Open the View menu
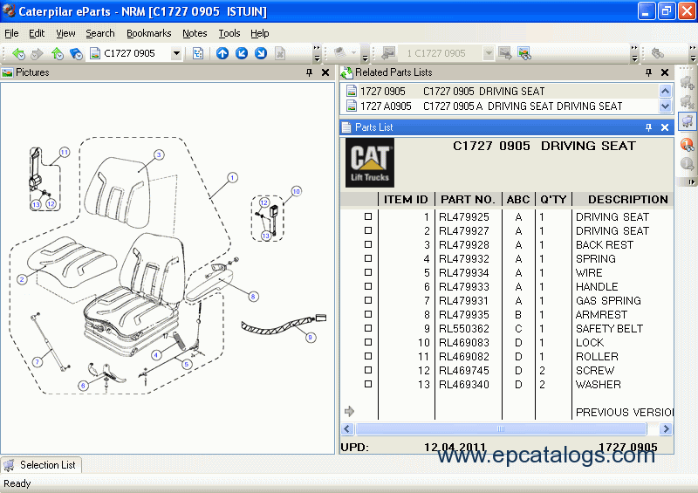 [65, 33]
